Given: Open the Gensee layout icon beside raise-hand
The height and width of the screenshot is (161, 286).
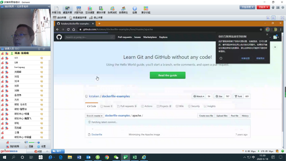Looking at the screenshot, I should (x=278, y=8).
